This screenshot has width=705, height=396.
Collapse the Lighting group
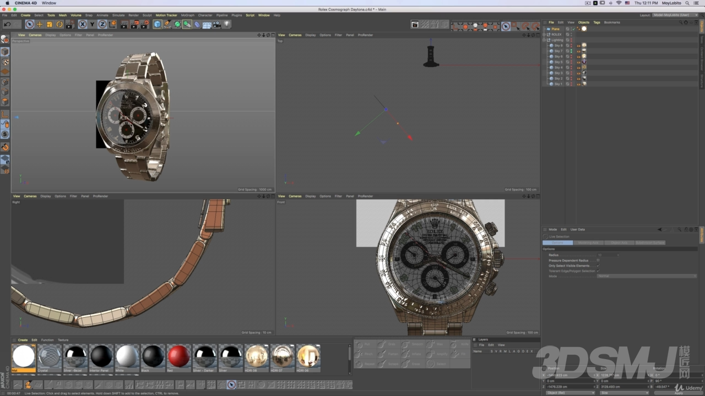click(x=544, y=40)
